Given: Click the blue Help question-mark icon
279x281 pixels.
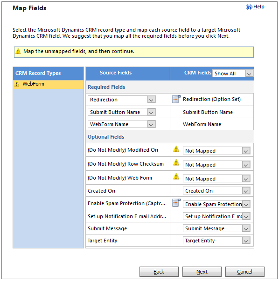Looking at the screenshot, I should [x=249, y=7].
